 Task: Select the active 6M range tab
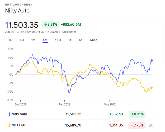[45, 40]
